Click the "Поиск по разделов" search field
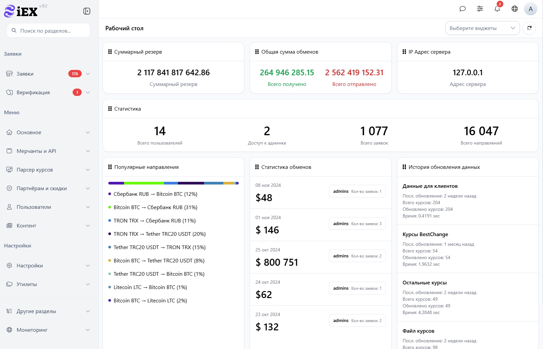Screen dimensions: 543x349 coord(49,31)
